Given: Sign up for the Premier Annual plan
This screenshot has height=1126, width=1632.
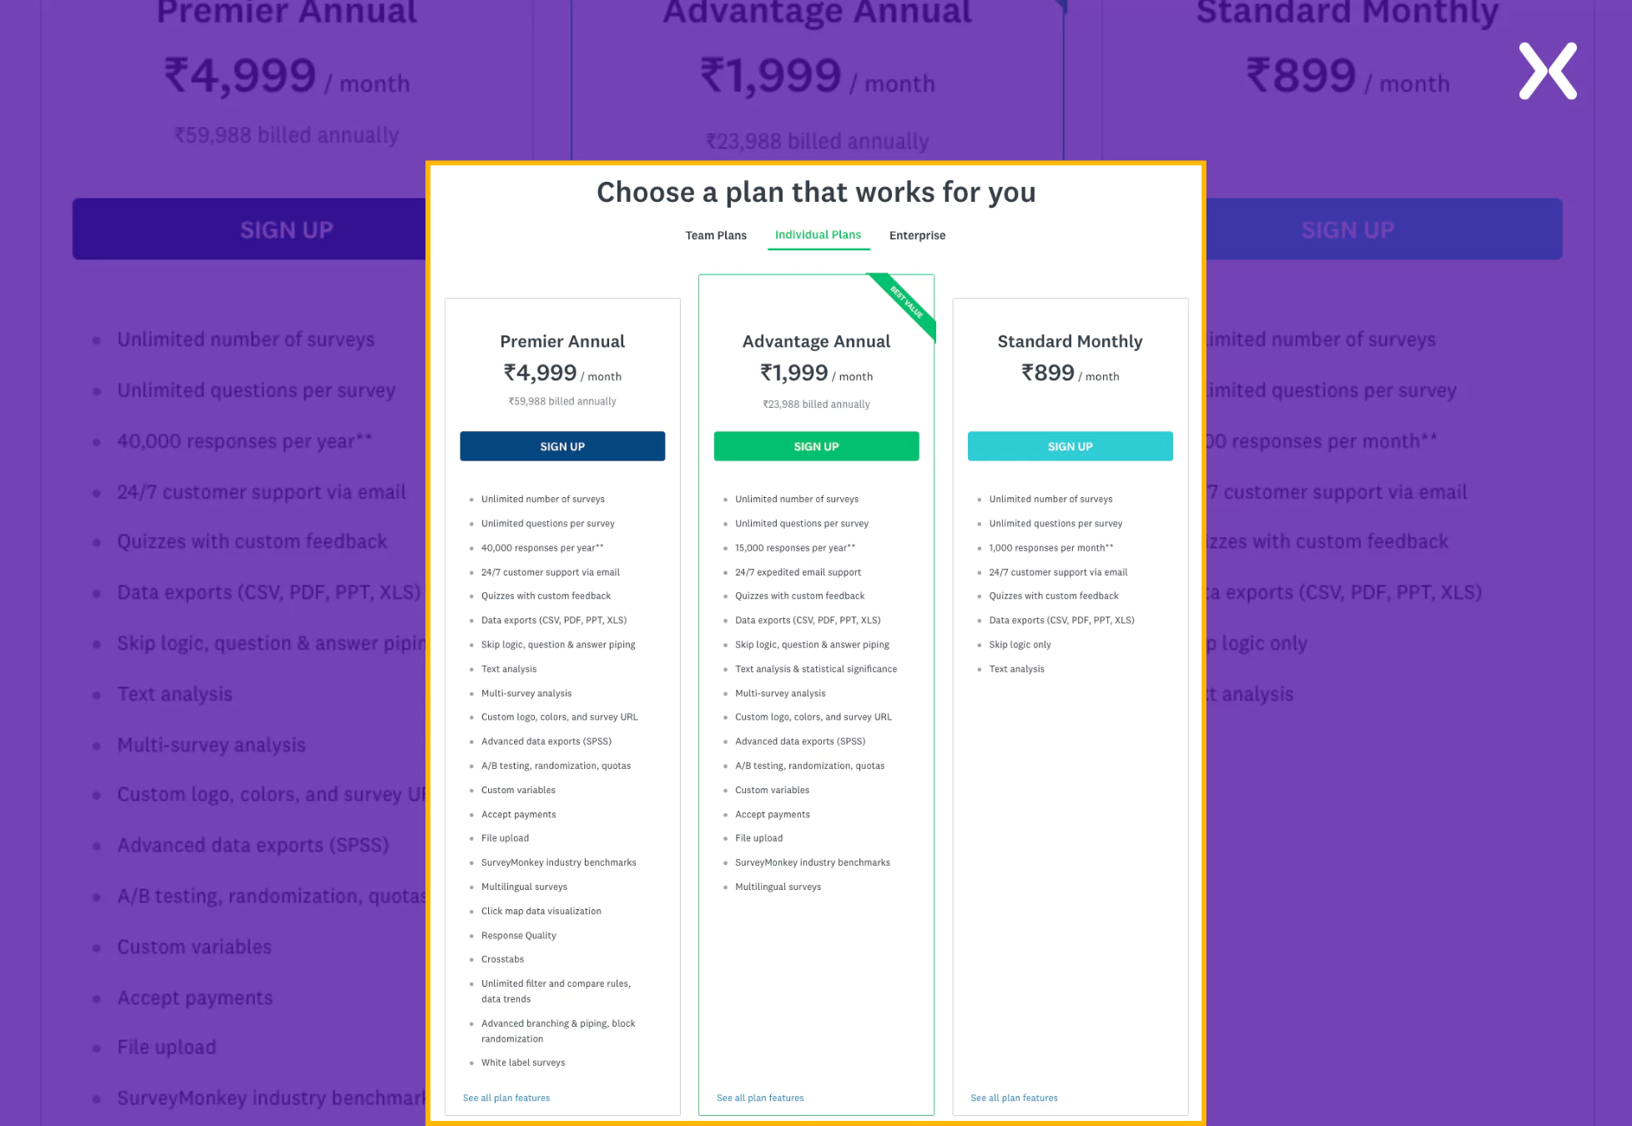Looking at the screenshot, I should tap(562, 446).
